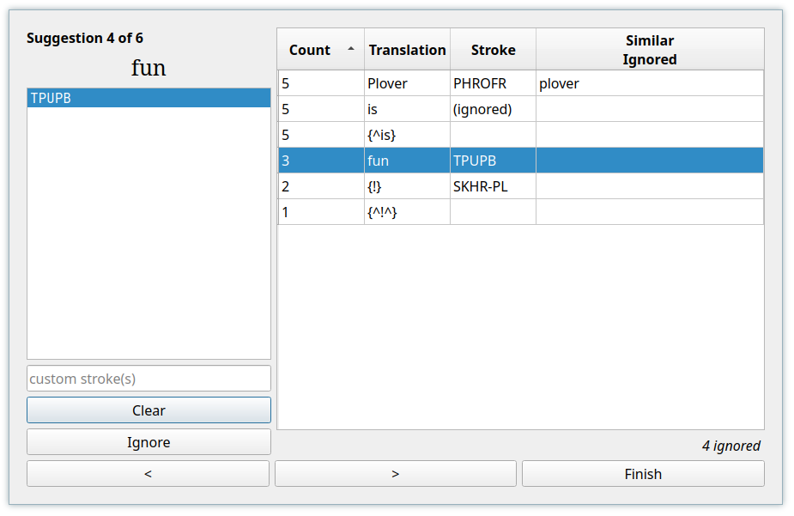Click the custom stroke(s) input field
Viewport: 794px width, 516px height.
[148, 378]
